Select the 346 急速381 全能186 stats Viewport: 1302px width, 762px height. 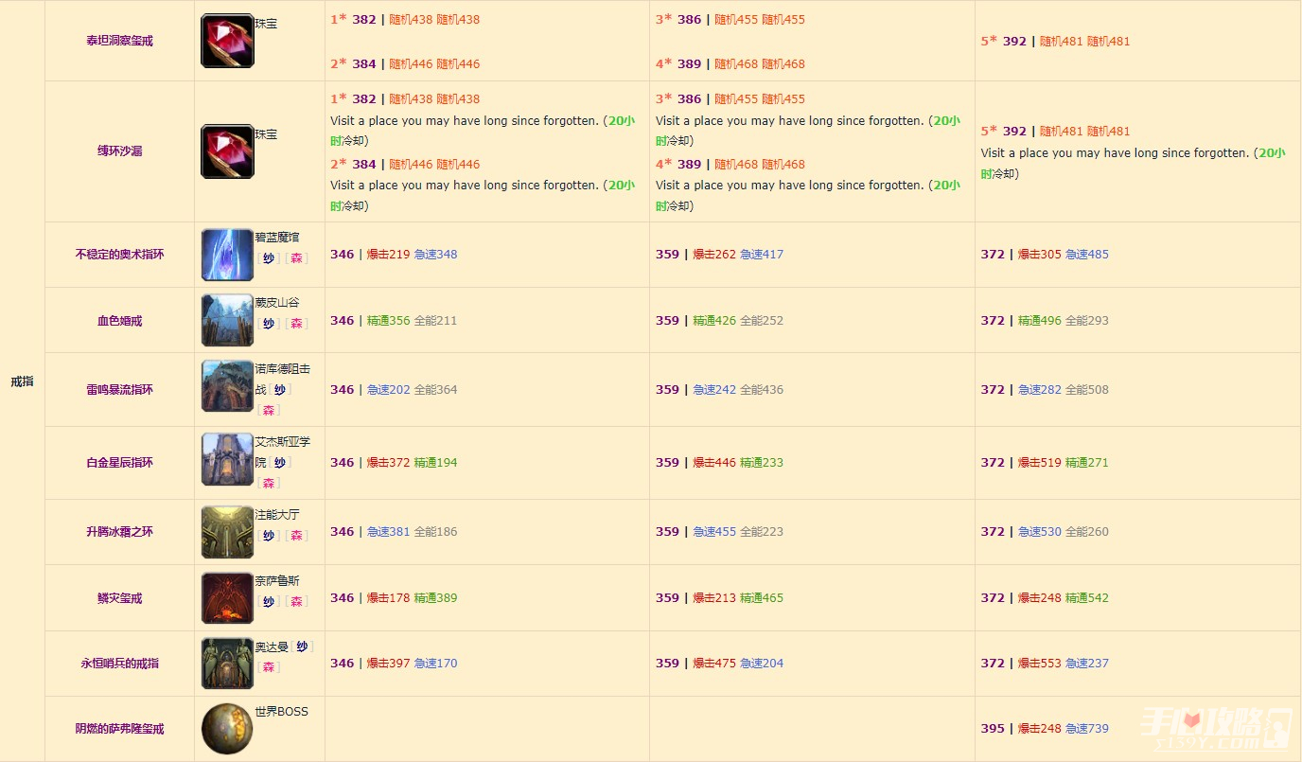pos(394,531)
